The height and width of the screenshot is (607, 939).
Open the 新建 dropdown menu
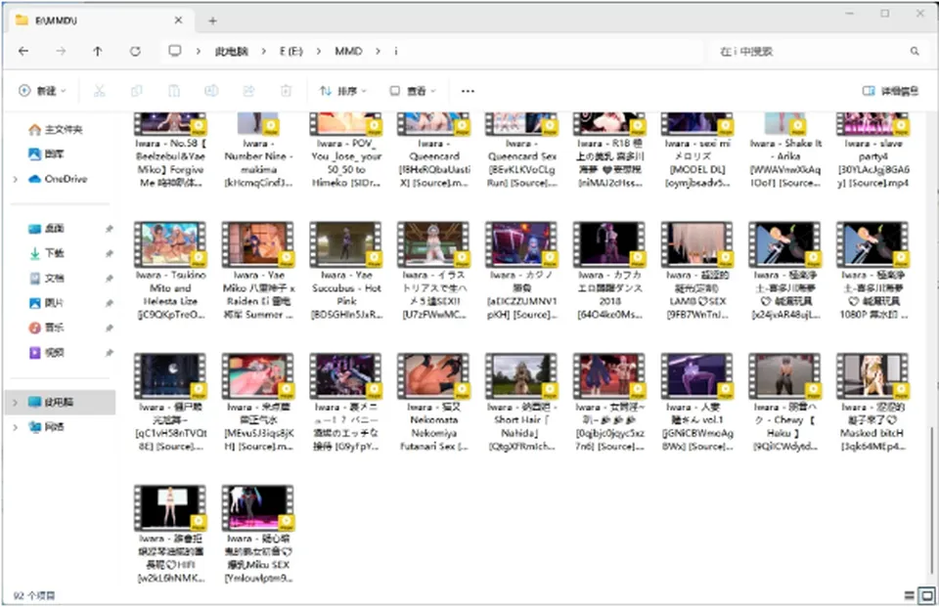(42, 91)
